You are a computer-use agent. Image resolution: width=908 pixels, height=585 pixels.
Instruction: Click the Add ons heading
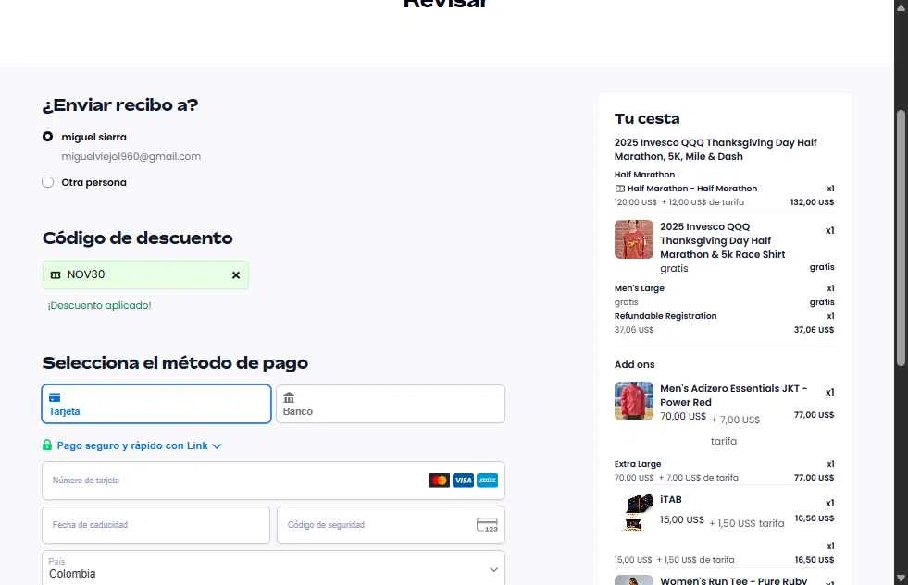click(635, 365)
